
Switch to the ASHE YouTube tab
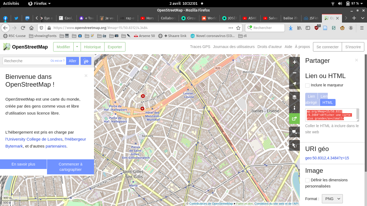pos(250,18)
